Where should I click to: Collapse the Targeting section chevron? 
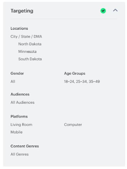pos(115,10)
